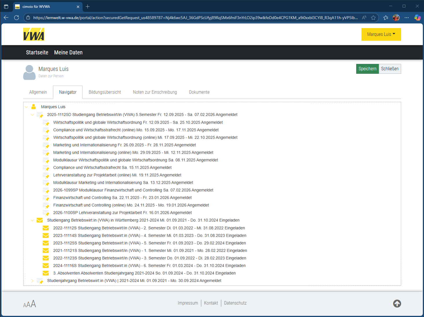Click the browser refresh icon
This screenshot has width=424, height=317.
(x=16, y=18)
